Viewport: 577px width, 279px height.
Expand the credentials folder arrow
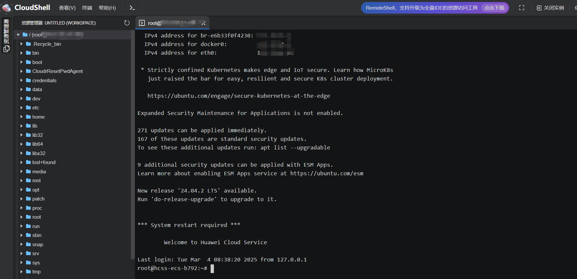click(22, 80)
